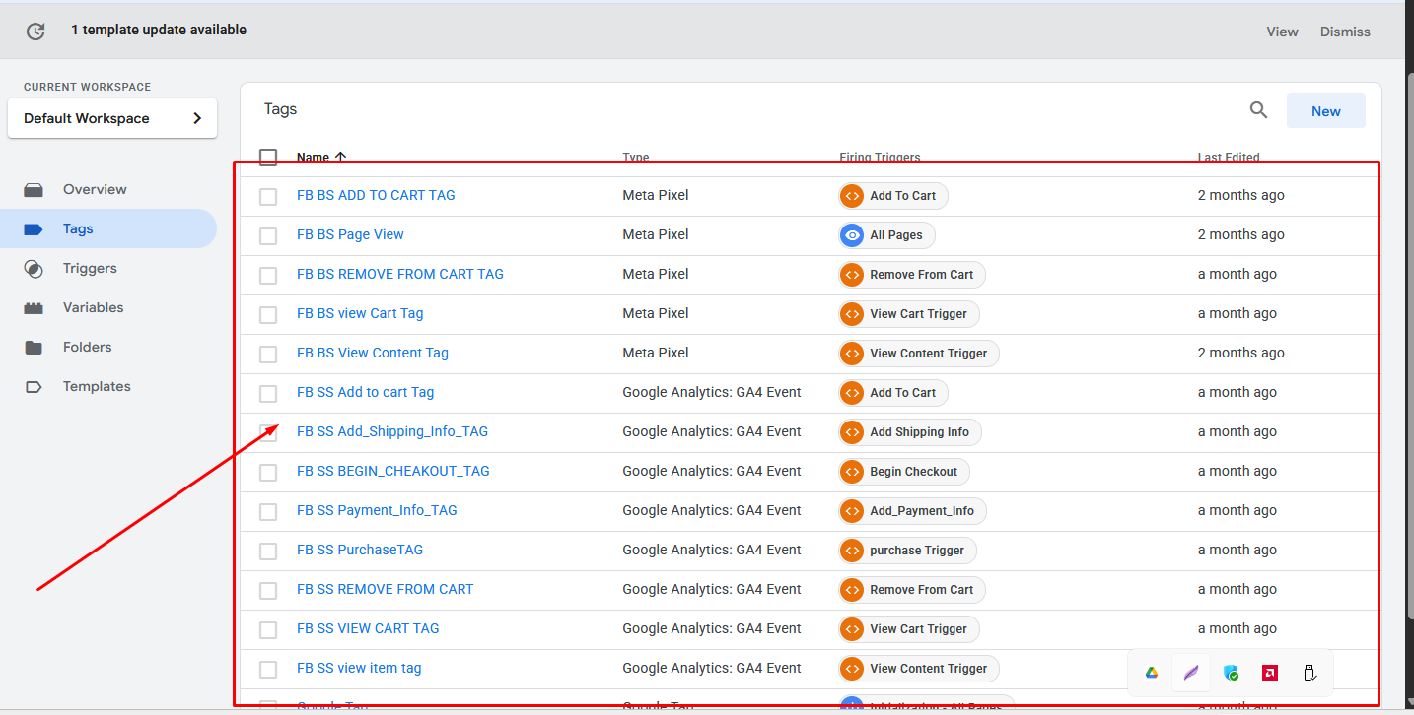Open the FB SS PurchaseTAG link
1414x715 pixels.
(x=360, y=550)
